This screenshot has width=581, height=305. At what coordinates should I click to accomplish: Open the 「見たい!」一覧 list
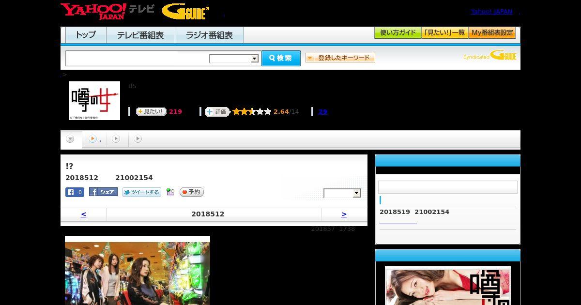click(x=445, y=33)
